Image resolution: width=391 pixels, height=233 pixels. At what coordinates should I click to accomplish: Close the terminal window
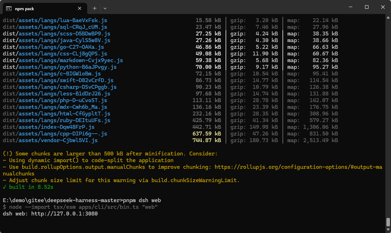coord(383,7)
